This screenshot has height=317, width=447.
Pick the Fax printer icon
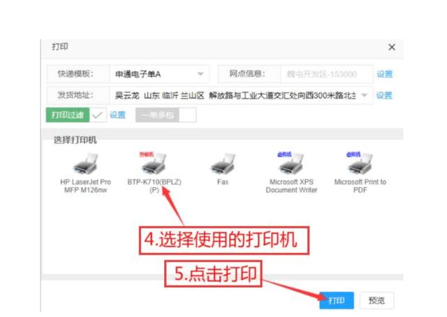tap(223, 163)
